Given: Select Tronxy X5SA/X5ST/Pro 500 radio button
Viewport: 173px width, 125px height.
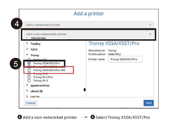Looking at the screenshot, I should 29,70.
